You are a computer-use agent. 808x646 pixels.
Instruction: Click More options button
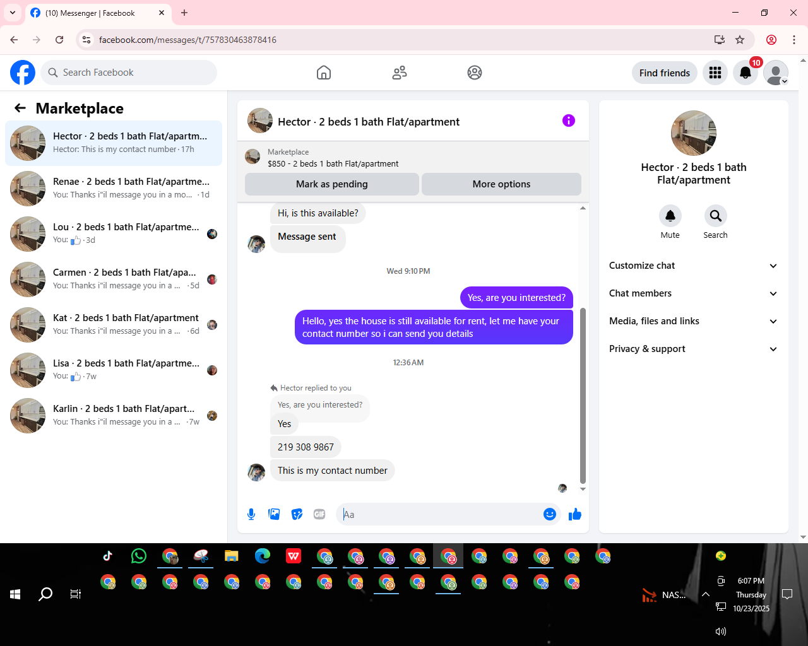tap(501, 184)
